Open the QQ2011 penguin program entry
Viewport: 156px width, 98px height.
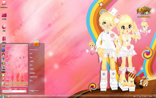pyautogui.click(x=14, y=54)
